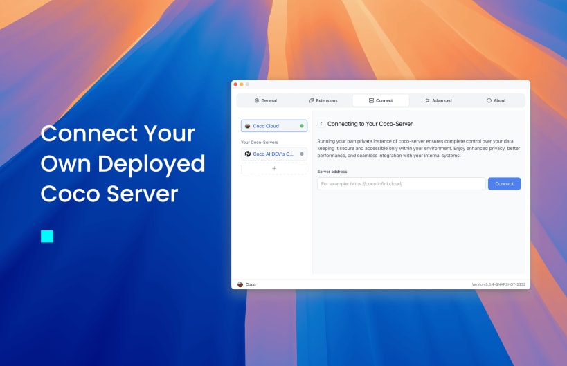Click the Extensions puzzle icon

312,100
